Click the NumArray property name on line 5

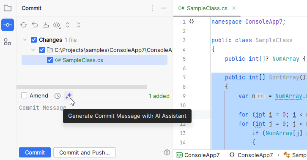286,59
